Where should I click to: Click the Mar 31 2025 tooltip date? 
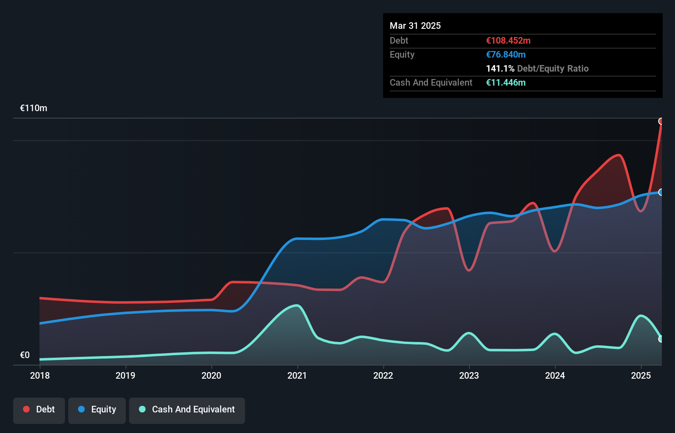click(x=415, y=26)
